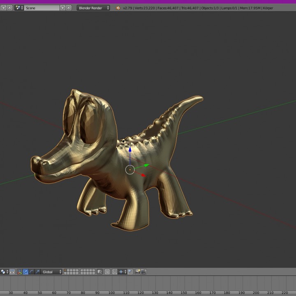Open the Blender Render engine dropdown
Screen dimensions: 296x296
[x=94, y=8]
